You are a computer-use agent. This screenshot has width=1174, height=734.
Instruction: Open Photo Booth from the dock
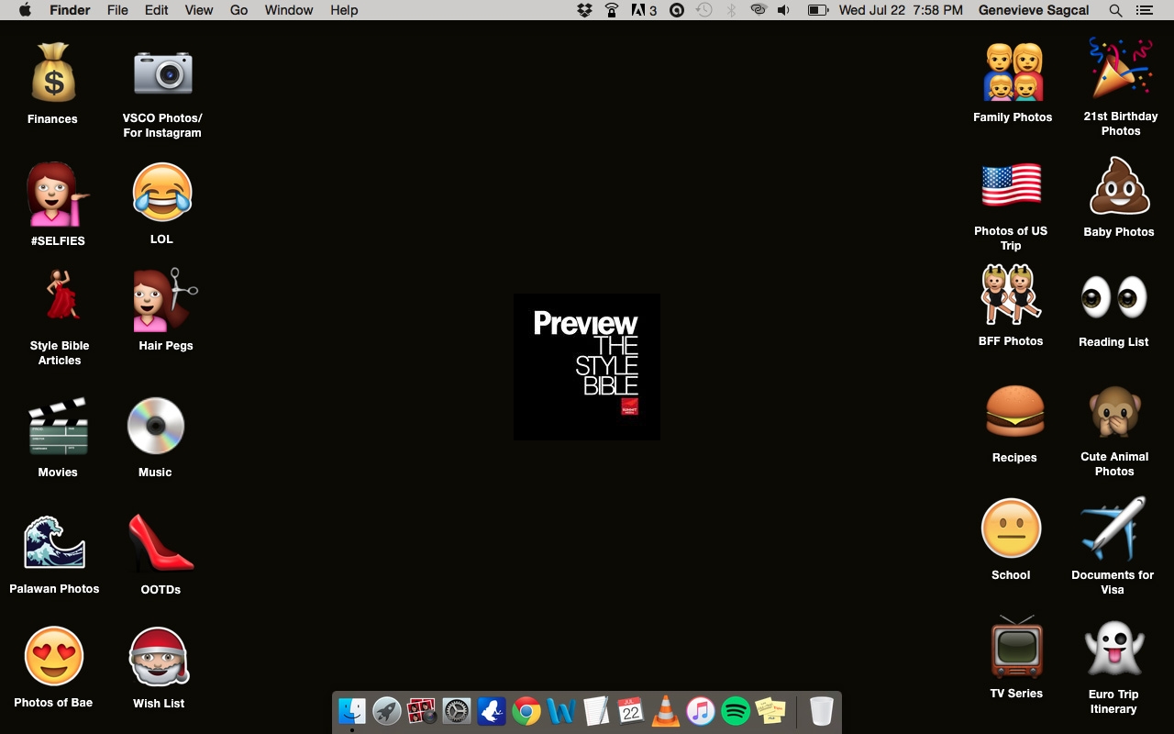click(421, 711)
